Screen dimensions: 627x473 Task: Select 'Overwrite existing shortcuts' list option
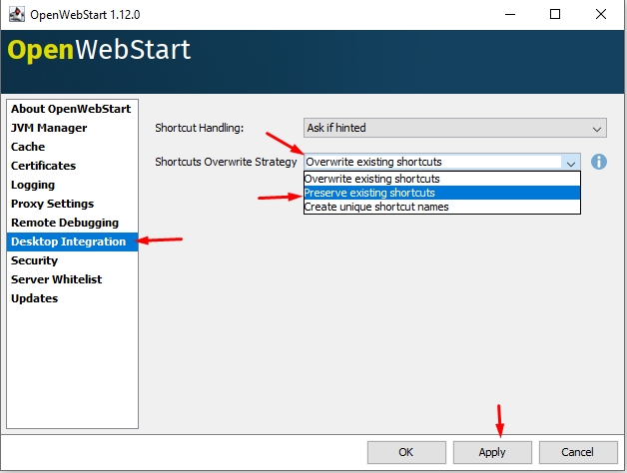tap(372, 179)
